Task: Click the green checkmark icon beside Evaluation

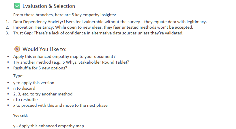Action: [17, 6]
